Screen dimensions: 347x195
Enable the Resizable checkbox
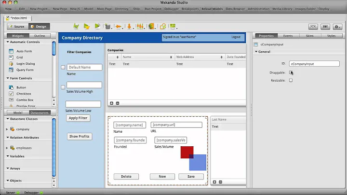coord(291,80)
